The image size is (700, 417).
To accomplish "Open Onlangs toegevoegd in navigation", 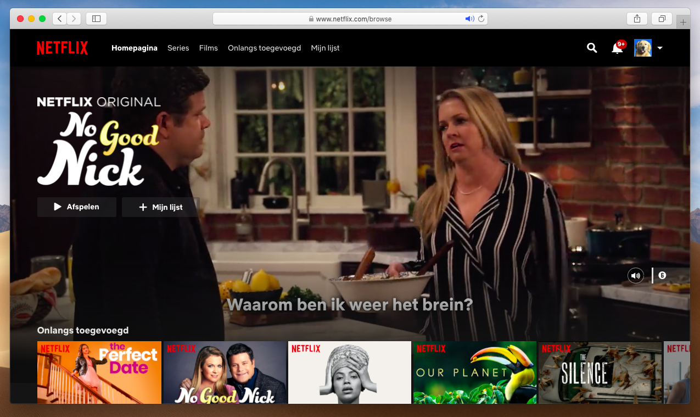I will click(x=264, y=48).
